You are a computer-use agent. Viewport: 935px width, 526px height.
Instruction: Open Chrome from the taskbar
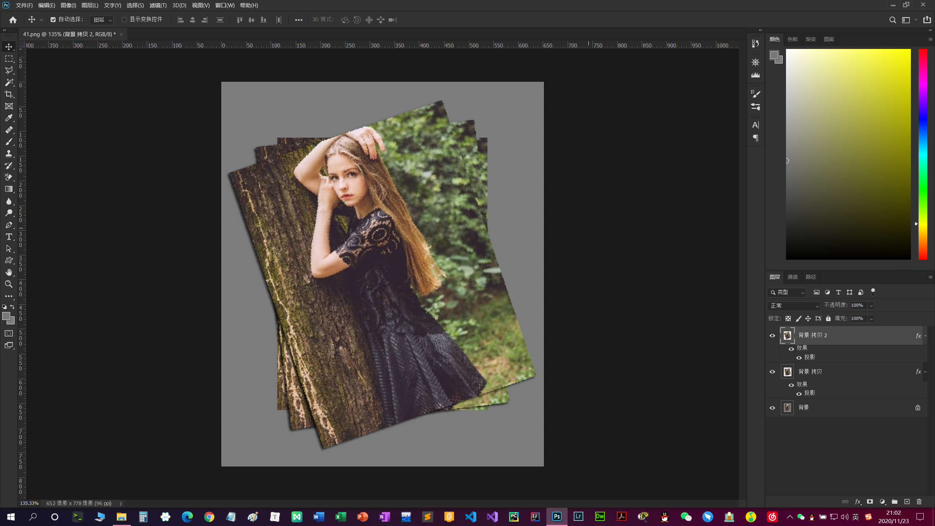[x=209, y=517]
